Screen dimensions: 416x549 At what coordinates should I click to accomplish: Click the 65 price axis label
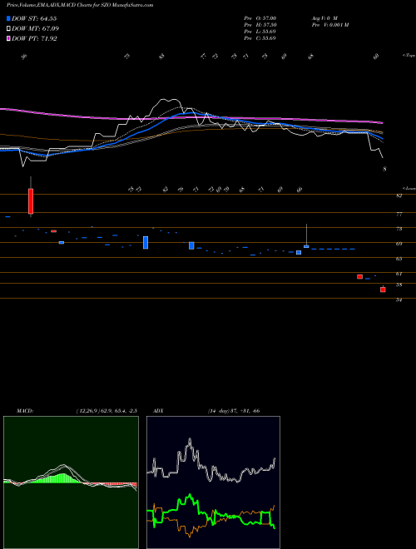coord(399,259)
